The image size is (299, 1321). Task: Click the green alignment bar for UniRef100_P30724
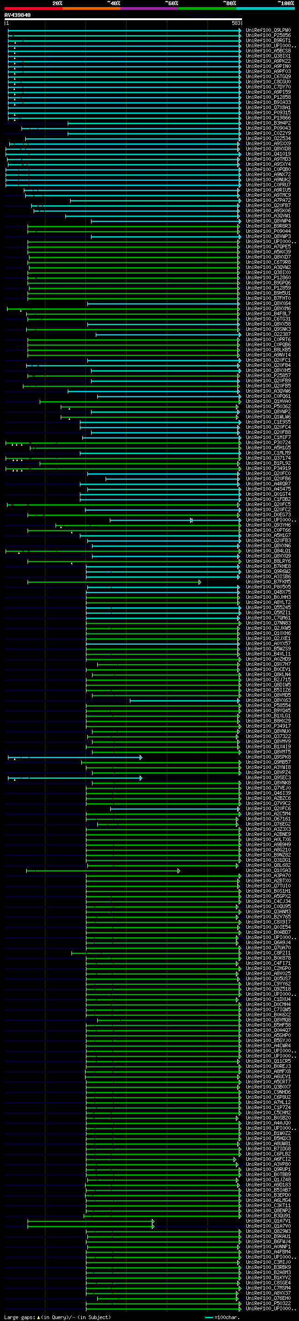click(x=123, y=442)
